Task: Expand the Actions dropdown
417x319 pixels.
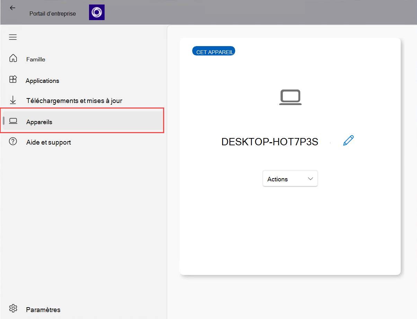Action: coord(290,179)
